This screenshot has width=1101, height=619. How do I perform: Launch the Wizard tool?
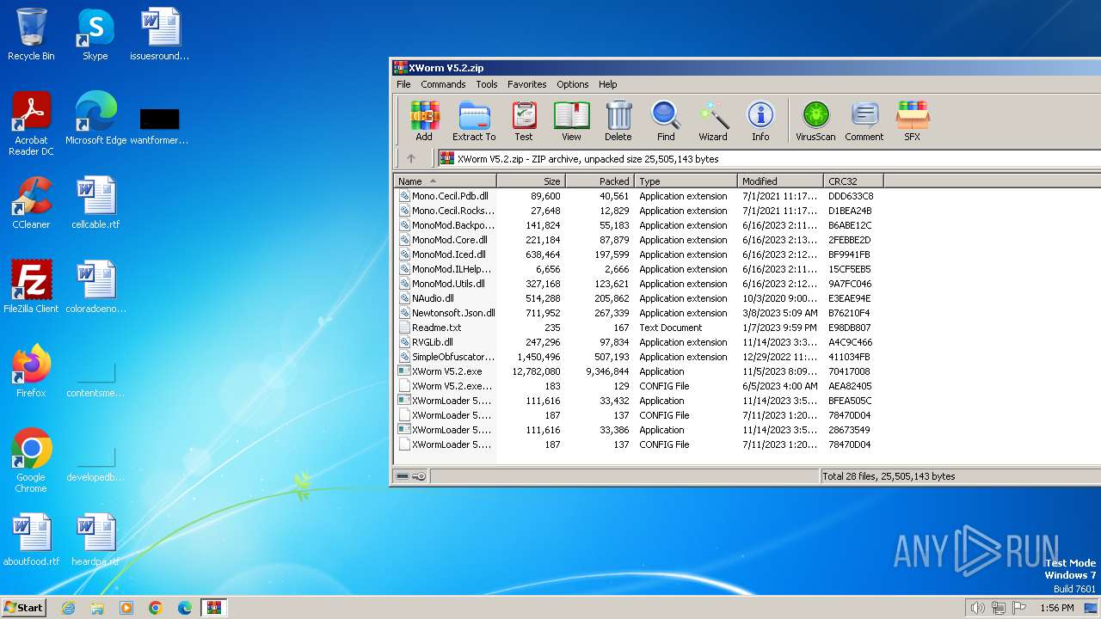coord(713,120)
